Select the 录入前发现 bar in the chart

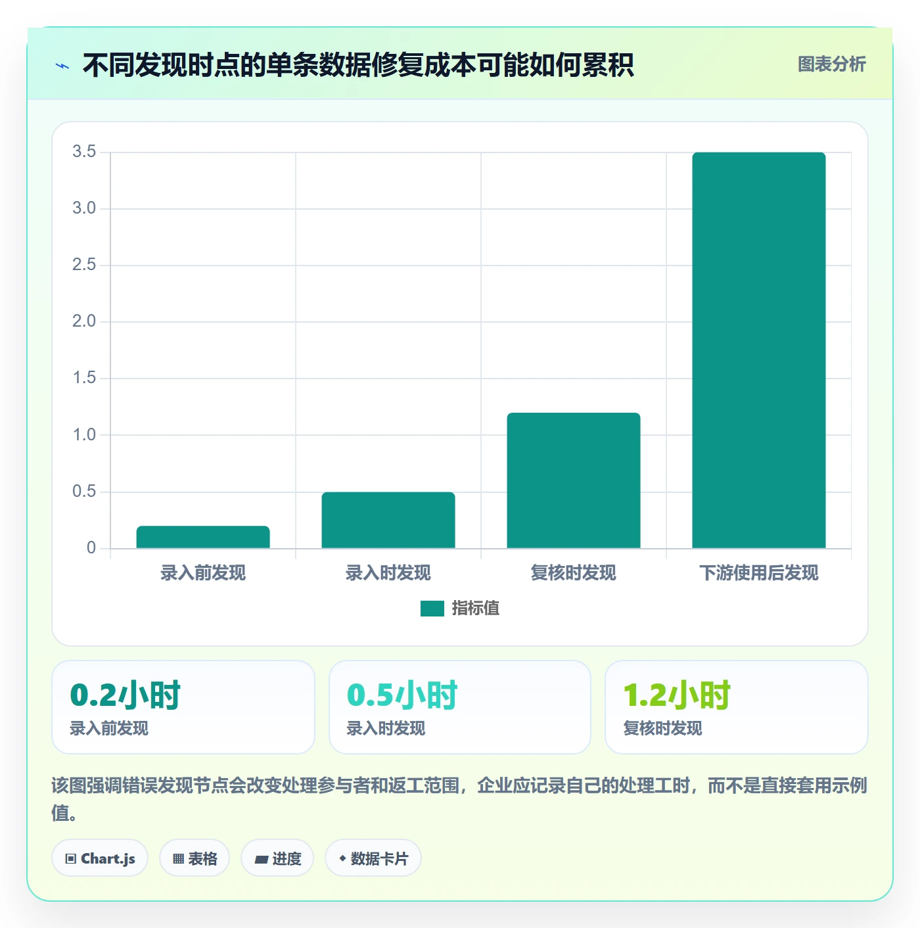203,537
